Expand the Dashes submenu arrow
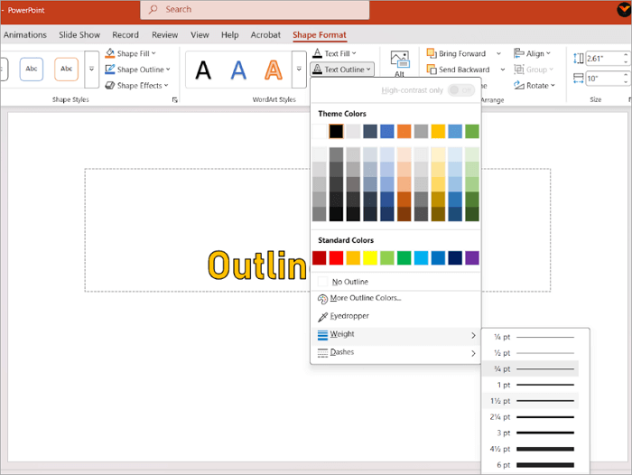This screenshot has width=632, height=475. point(473,354)
